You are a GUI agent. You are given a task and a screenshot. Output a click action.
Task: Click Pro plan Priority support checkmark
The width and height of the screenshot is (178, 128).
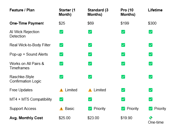pyautogui.click(x=123, y=109)
